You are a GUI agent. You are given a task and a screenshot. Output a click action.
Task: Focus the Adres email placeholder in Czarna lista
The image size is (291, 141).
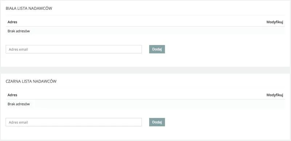pos(19,122)
